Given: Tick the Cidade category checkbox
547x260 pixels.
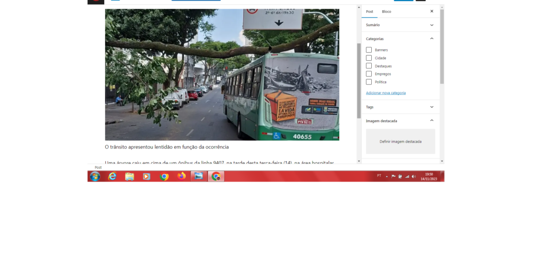Looking at the screenshot, I should [369, 58].
